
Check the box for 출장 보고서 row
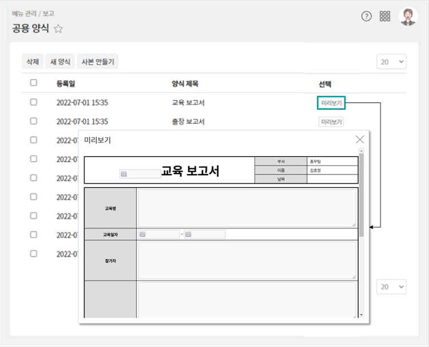tap(34, 121)
